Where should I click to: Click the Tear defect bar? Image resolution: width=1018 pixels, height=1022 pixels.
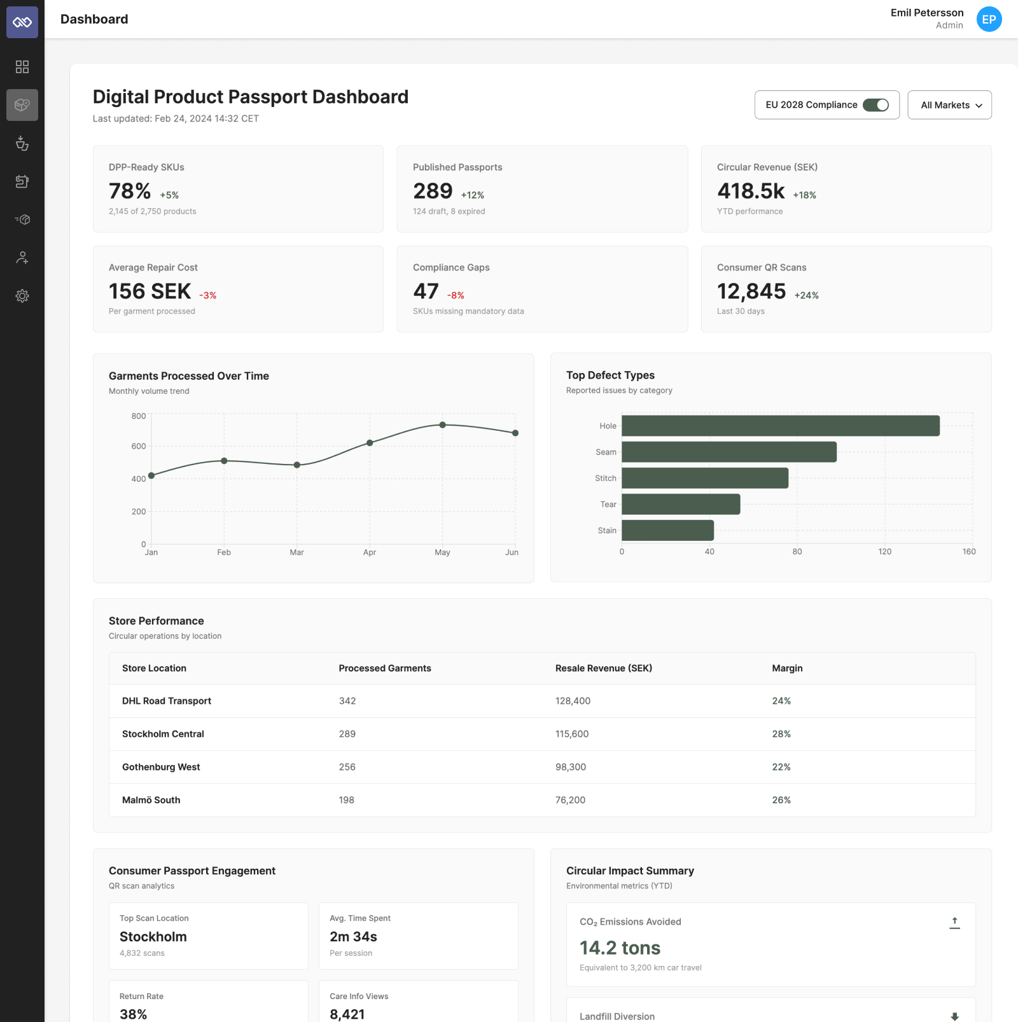681,504
